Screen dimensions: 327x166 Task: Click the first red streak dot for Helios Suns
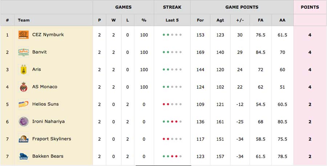tap(164, 104)
